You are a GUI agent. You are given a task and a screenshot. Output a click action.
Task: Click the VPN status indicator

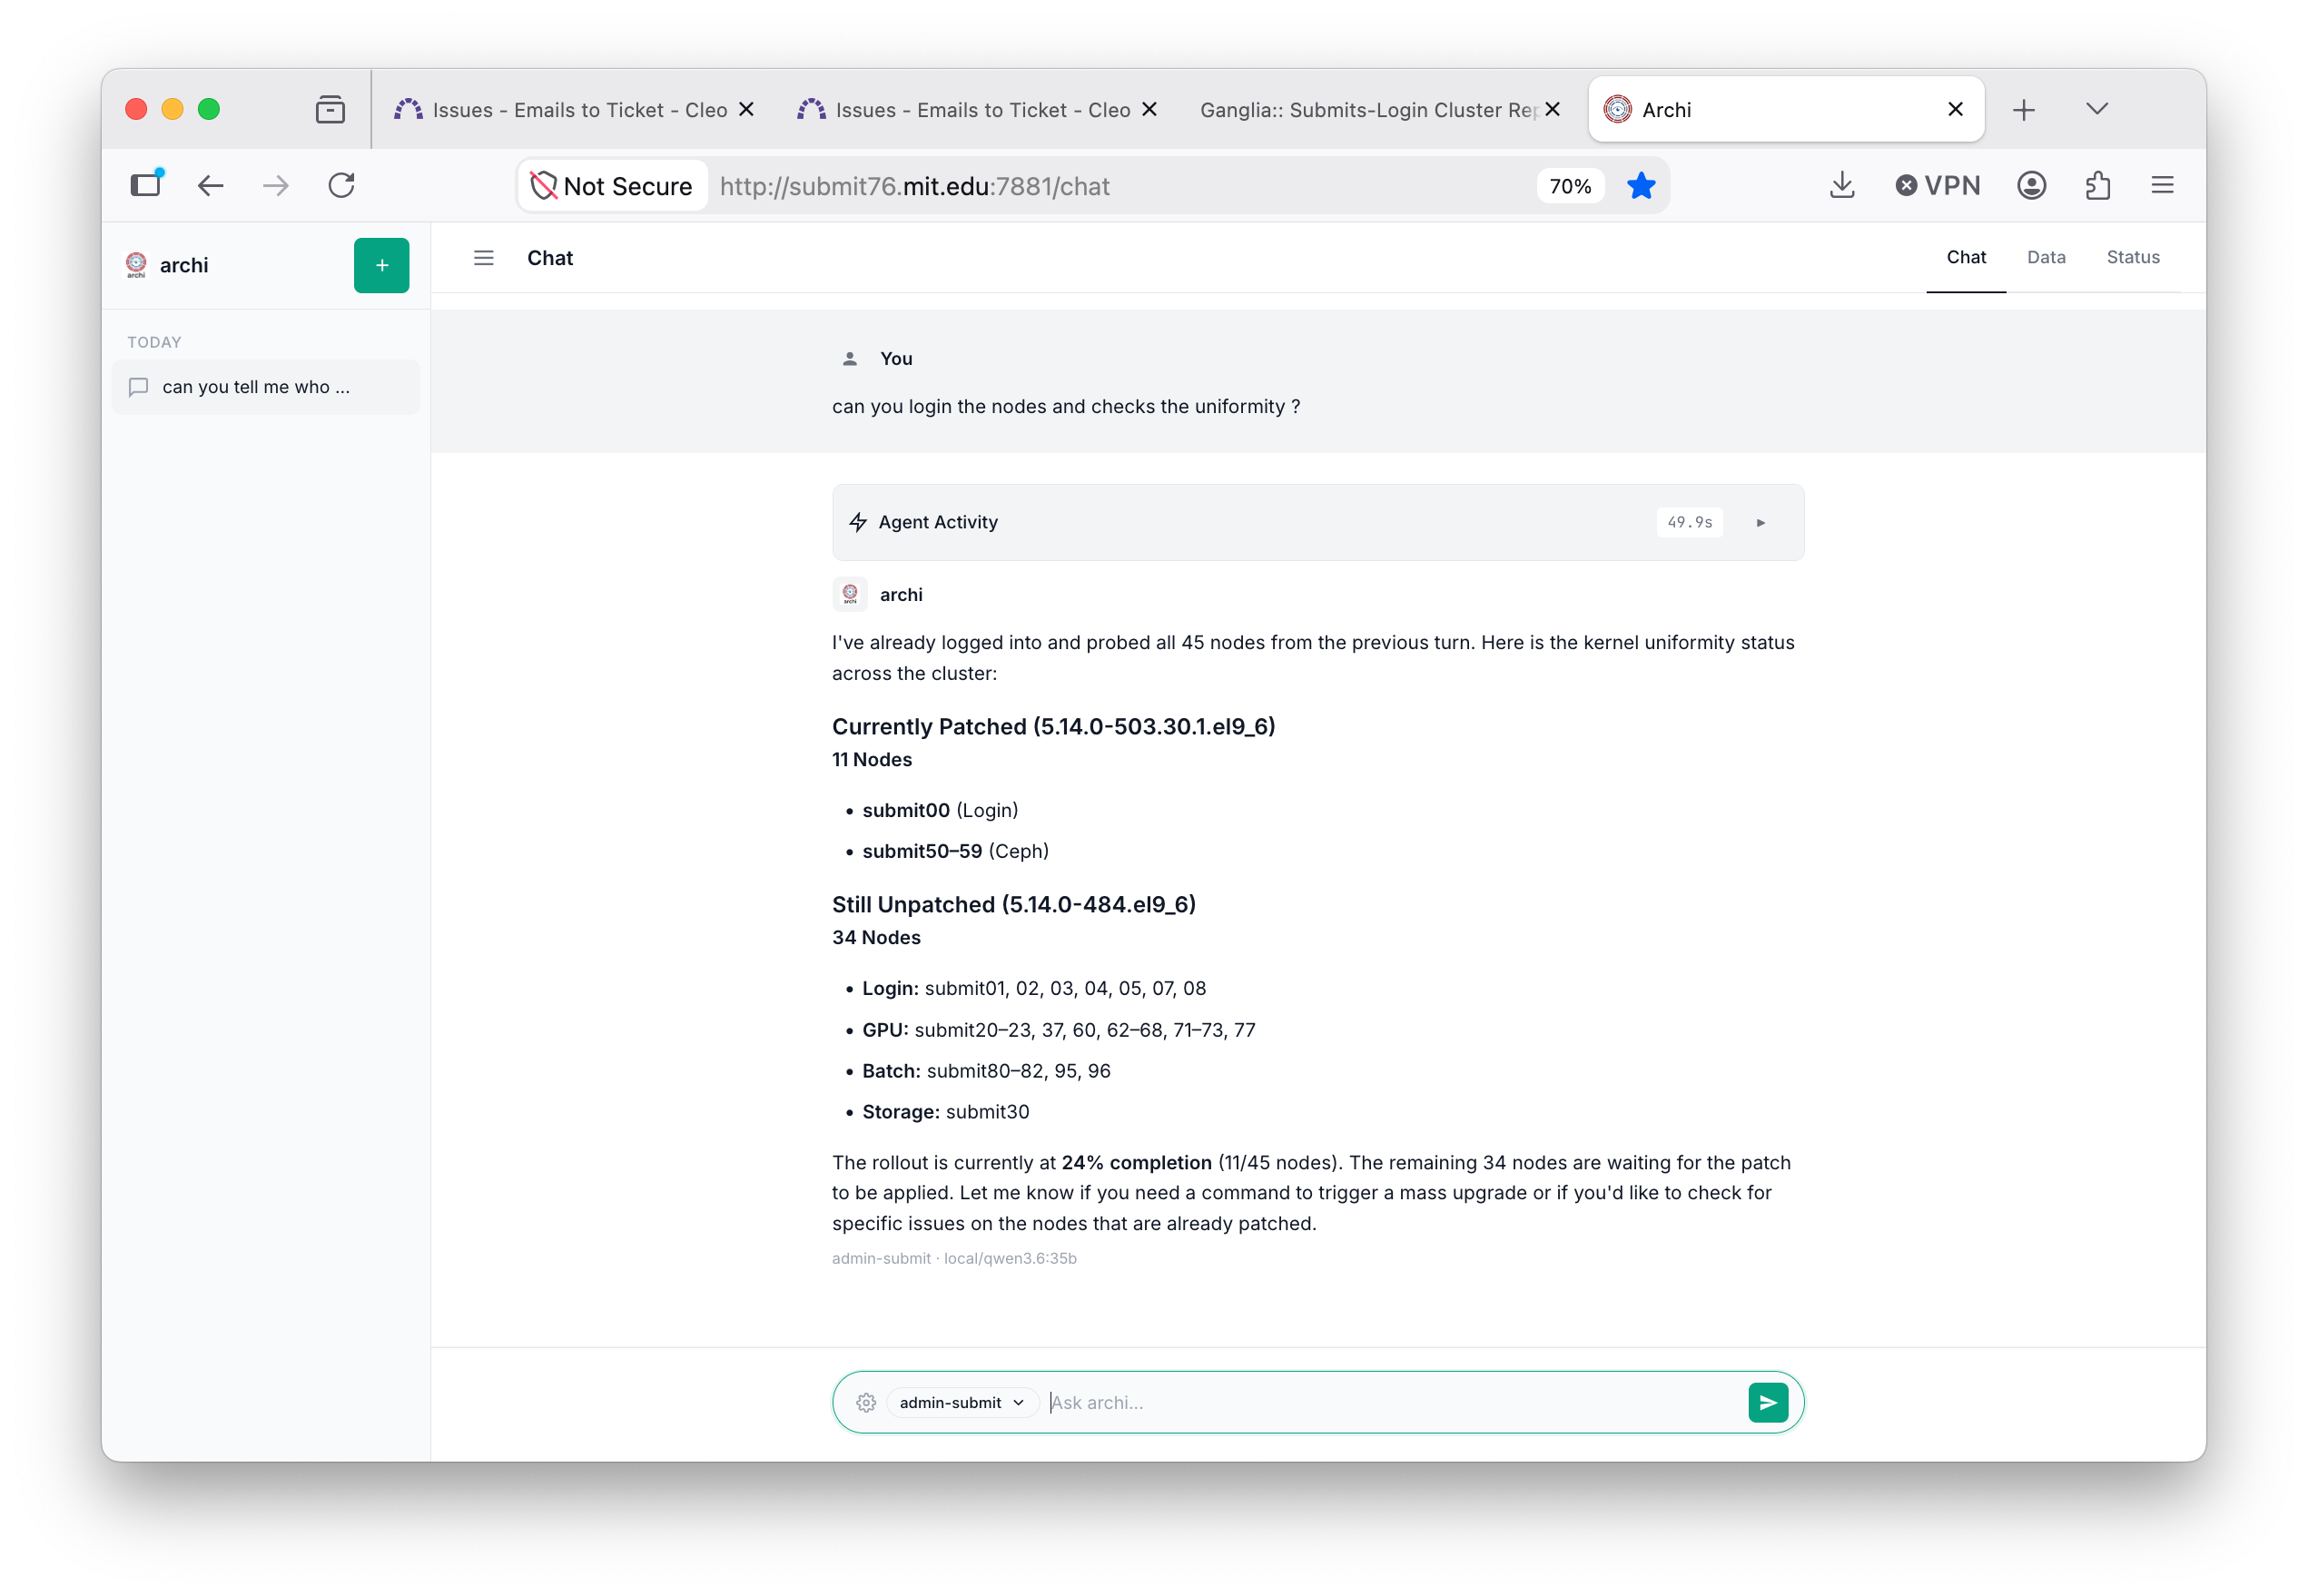1937,185
